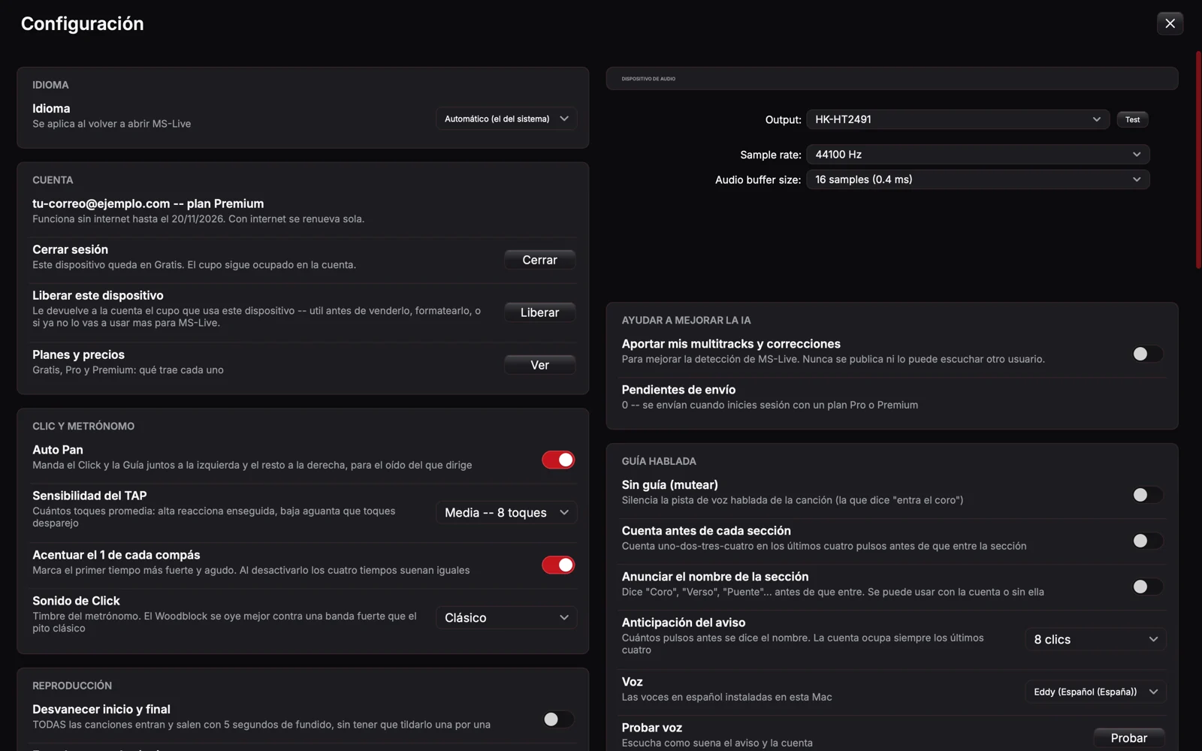Image resolution: width=1202 pixels, height=751 pixels.
Task: Enable Aportar mis multitracks y correcciones
Action: coord(1147,354)
